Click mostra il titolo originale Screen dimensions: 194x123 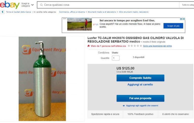(154, 42)
